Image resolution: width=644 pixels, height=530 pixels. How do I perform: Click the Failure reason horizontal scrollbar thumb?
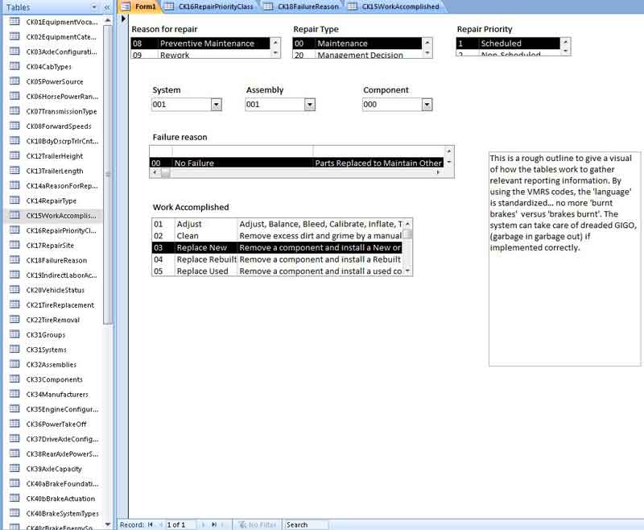pos(165,172)
